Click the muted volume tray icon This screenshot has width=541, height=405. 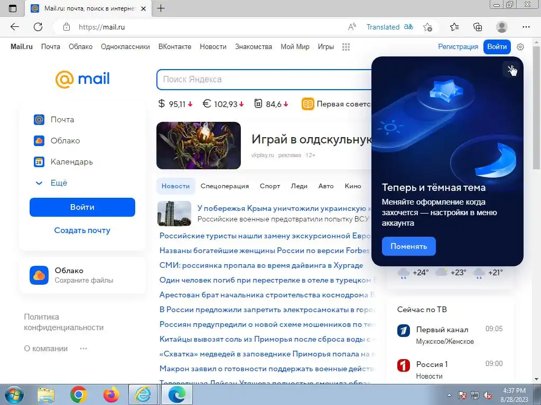[x=488, y=396]
